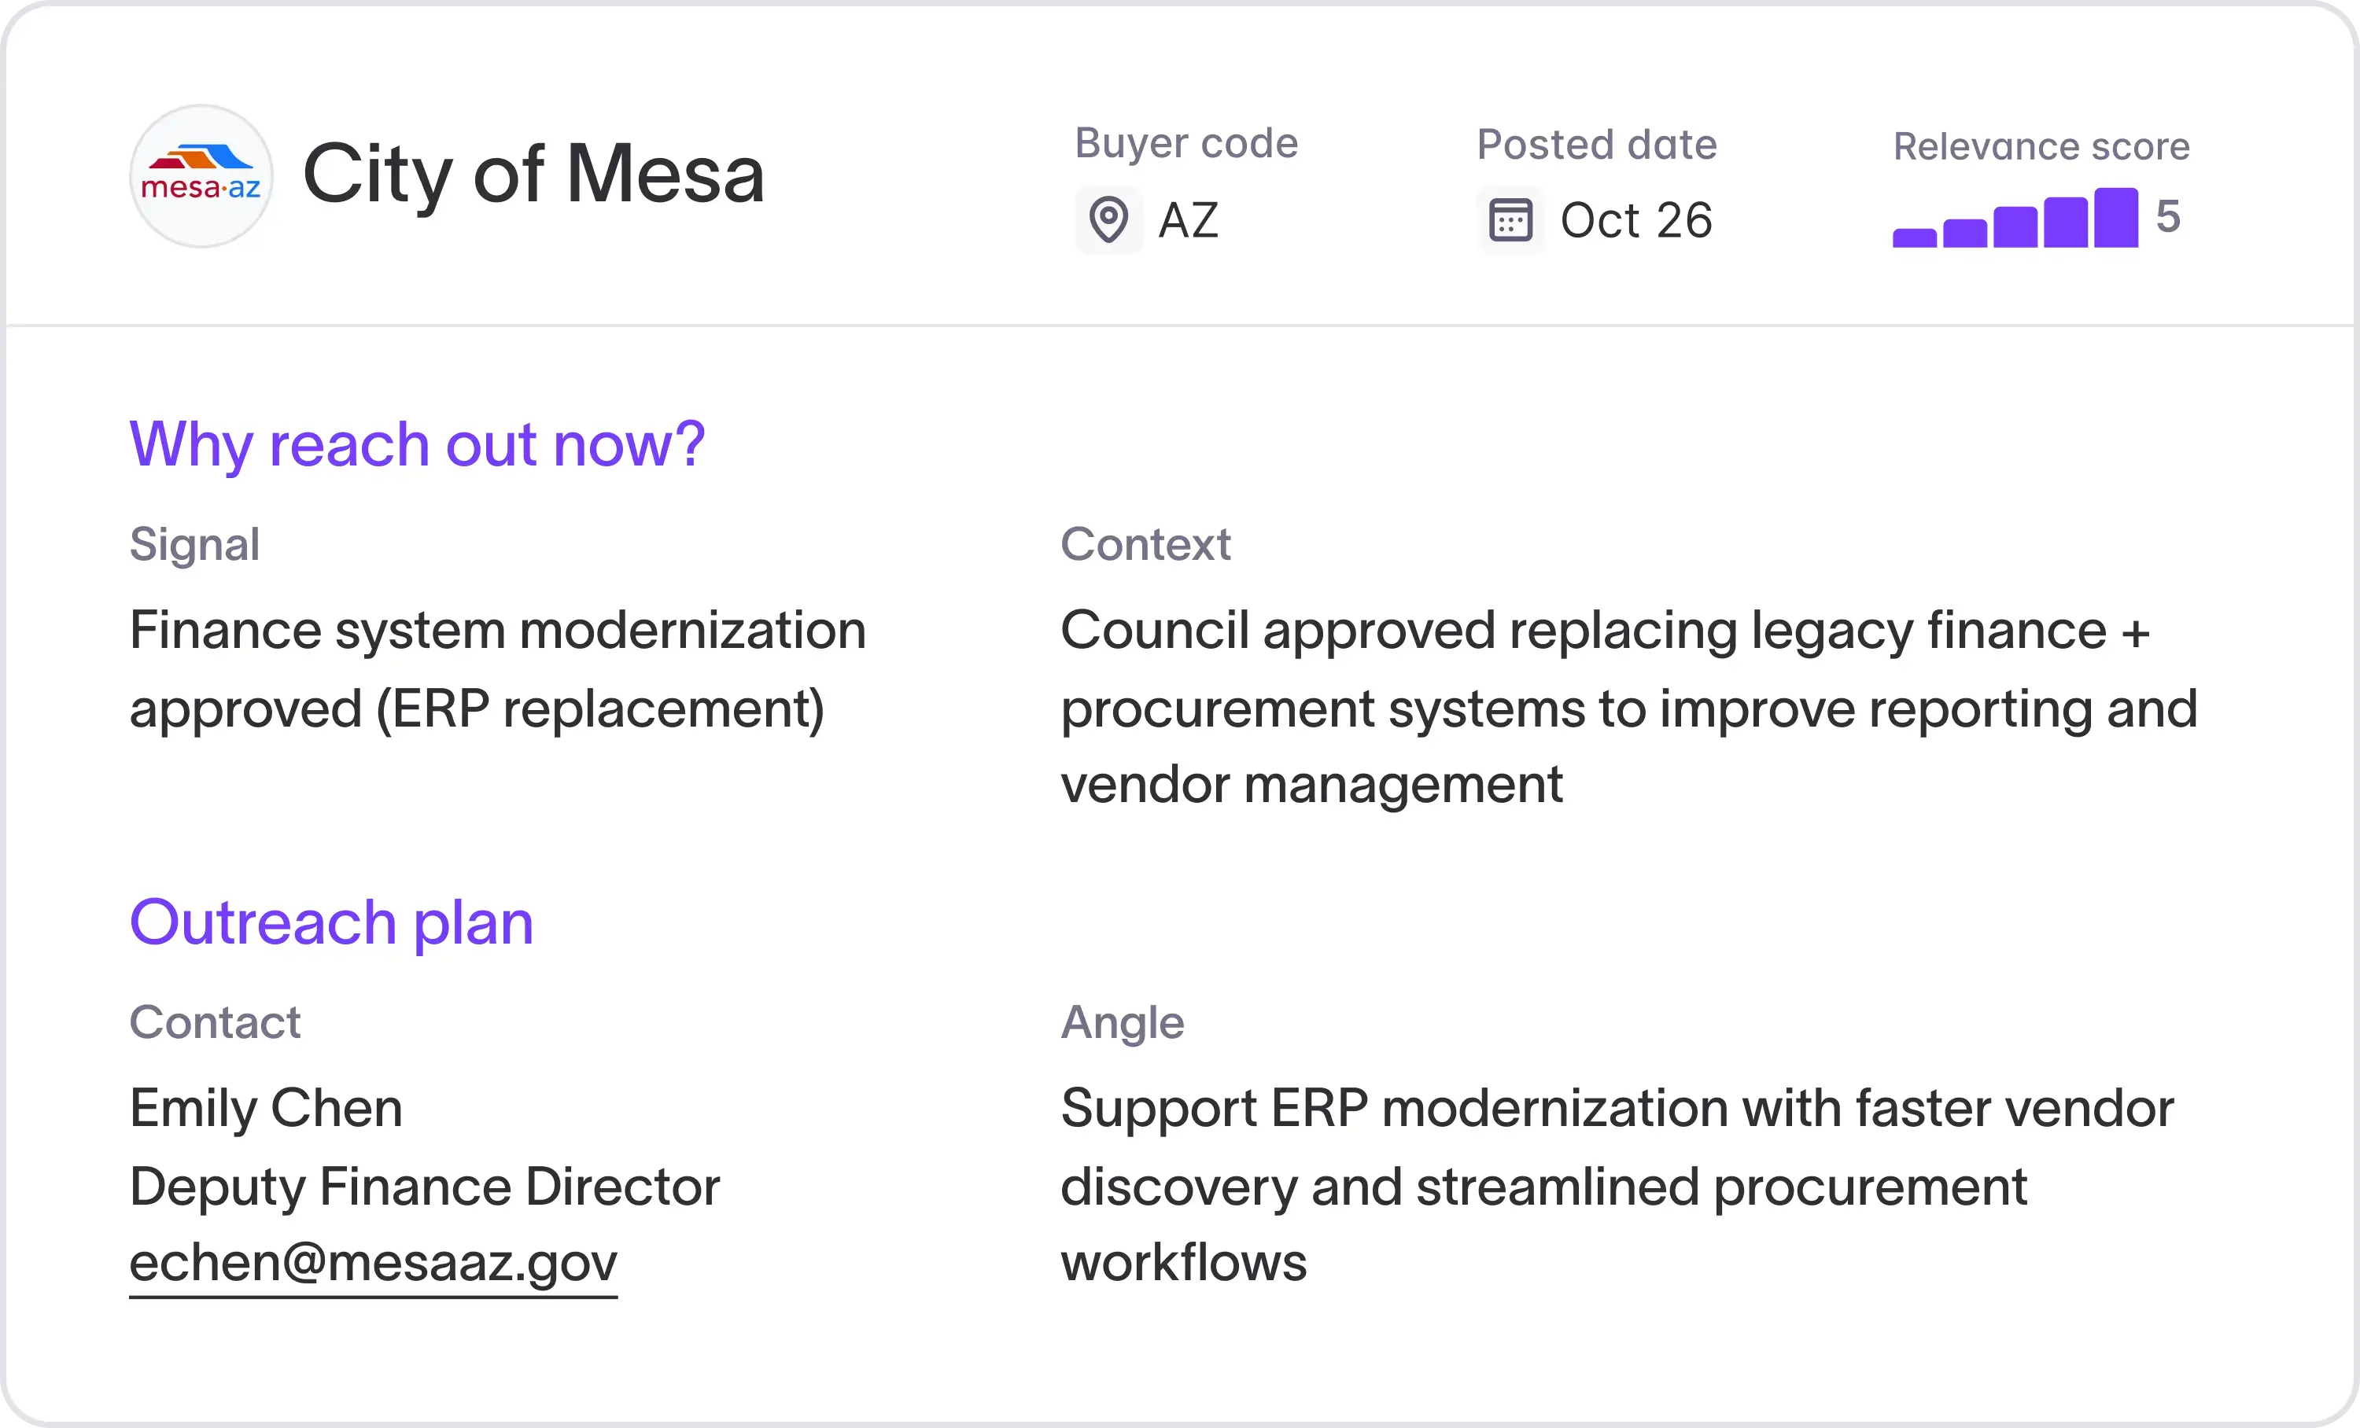Screen dimensions: 2360x1428
Task: Click the calendar icon by Oct 26
Action: (x=1510, y=220)
